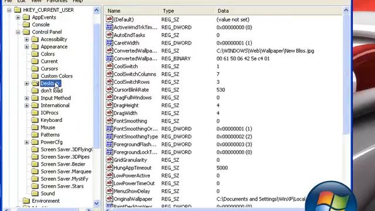This screenshot has height=211, width=375.
Task: Click the string icon of (Default) value
Action: click(110, 19)
